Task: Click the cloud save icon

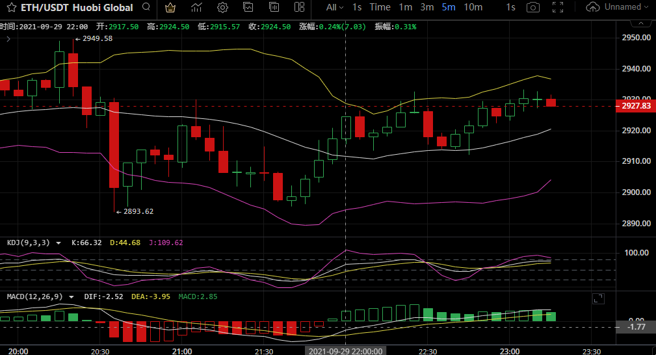Action: tap(592, 7)
